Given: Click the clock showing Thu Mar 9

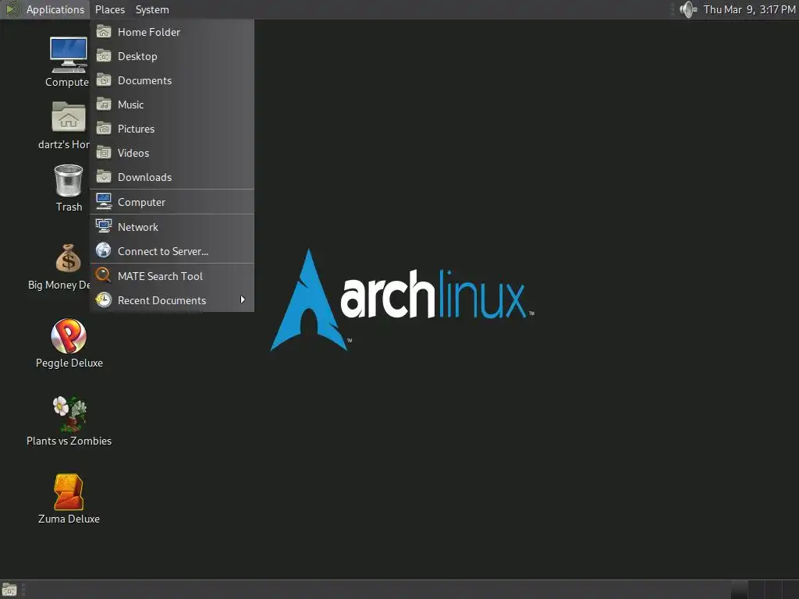Looking at the screenshot, I should coord(749,9).
